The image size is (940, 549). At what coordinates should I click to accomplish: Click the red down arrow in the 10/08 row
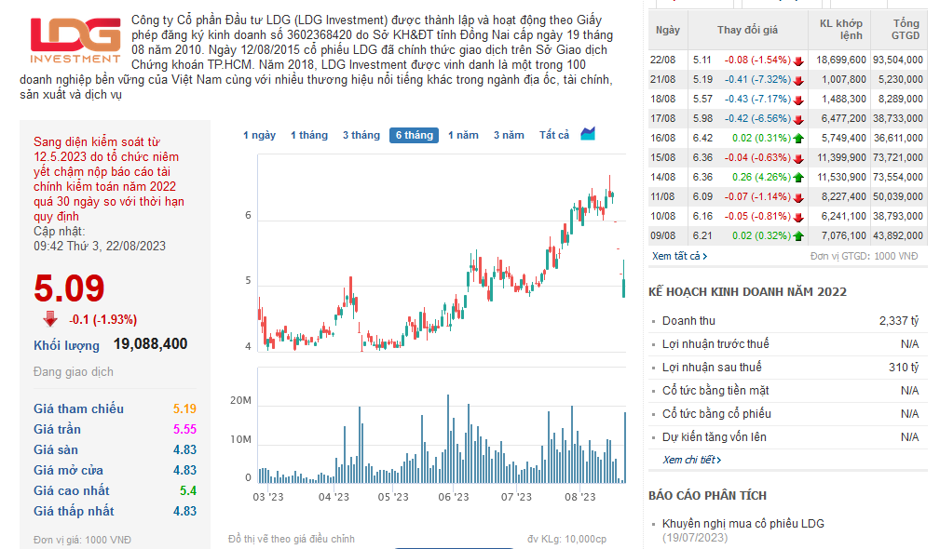coord(797,217)
